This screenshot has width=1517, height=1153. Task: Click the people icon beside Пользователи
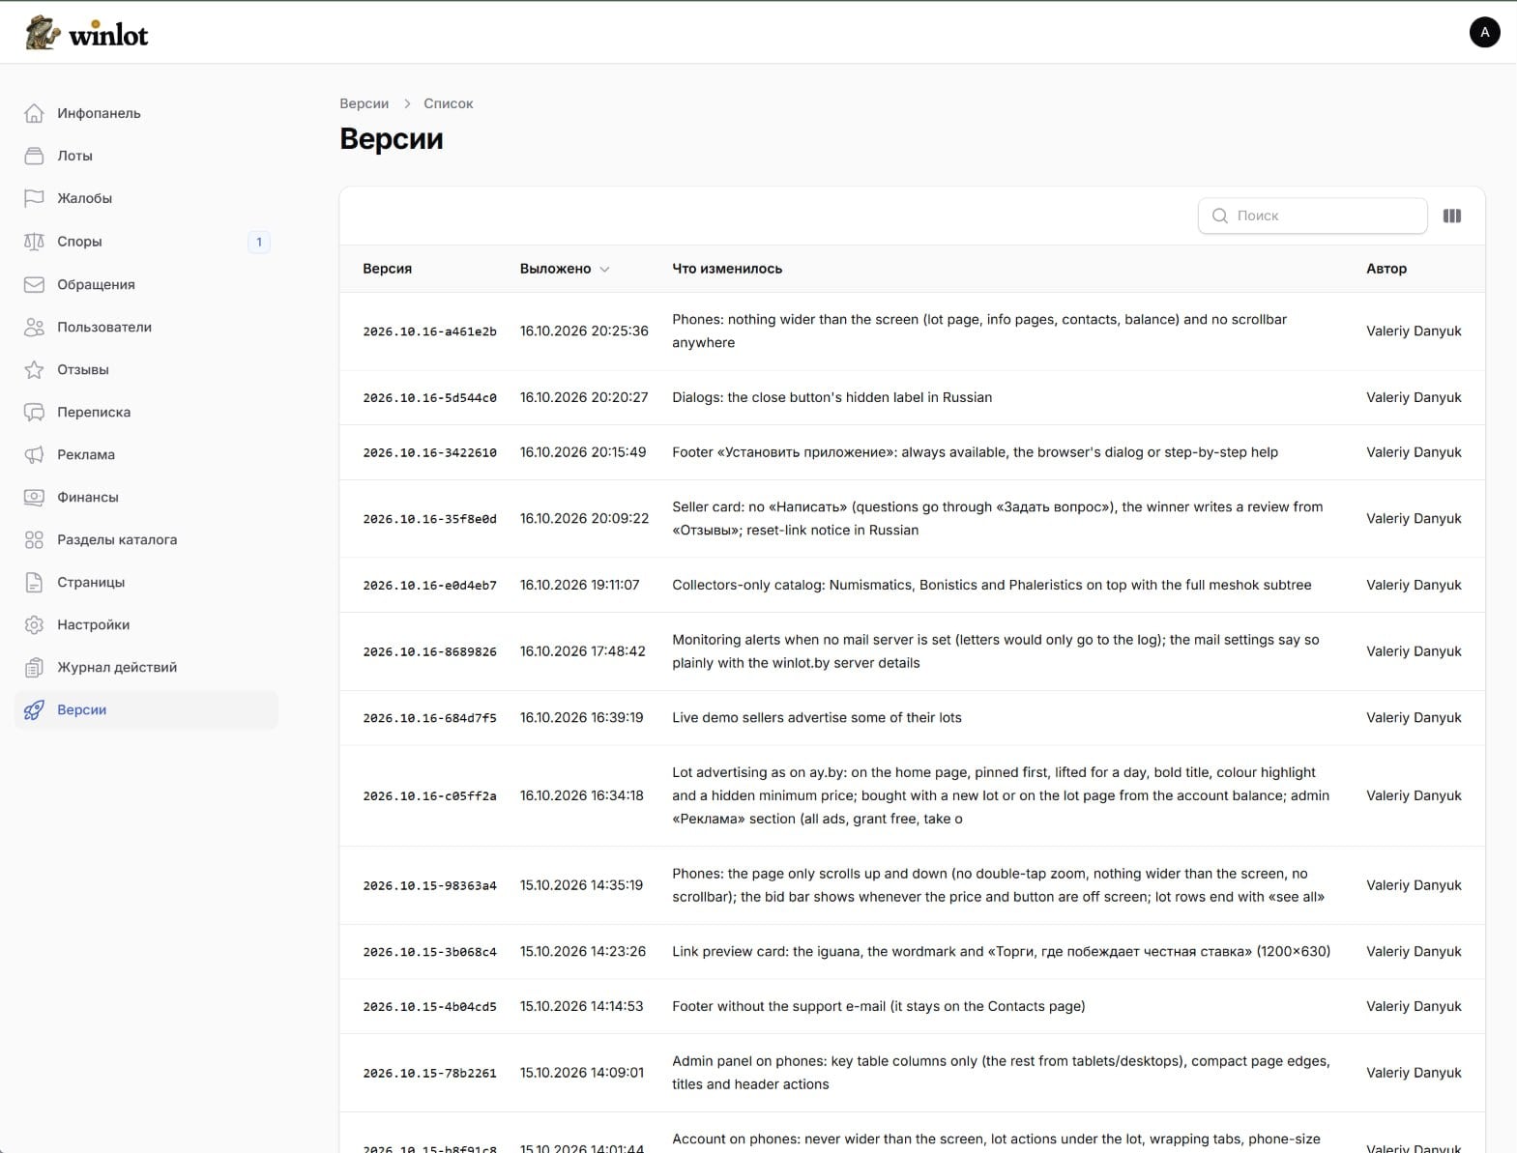tap(34, 327)
